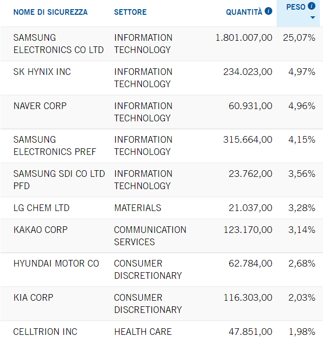Select the Samsung Electronics Co Ltd row
The height and width of the screenshot is (342, 323).
click(58, 44)
